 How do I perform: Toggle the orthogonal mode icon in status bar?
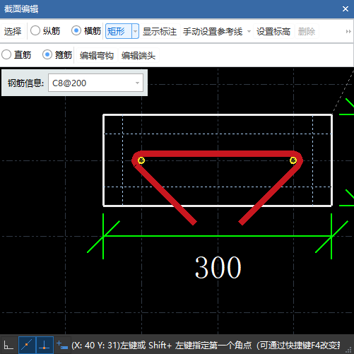point(8,346)
